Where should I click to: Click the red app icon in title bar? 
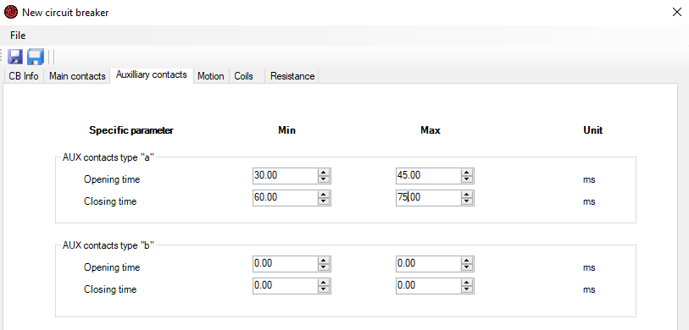point(11,12)
